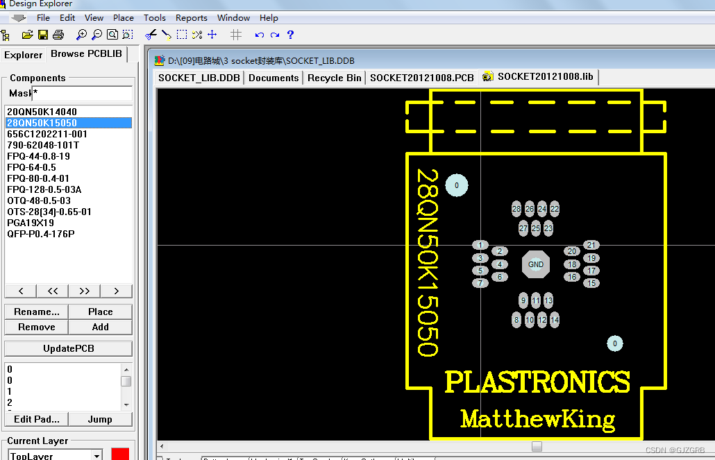Image resolution: width=715 pixels, height=460 pixels.
Task: Select component OTS-28(34)-0.65-01
Action: coord(69,212)
